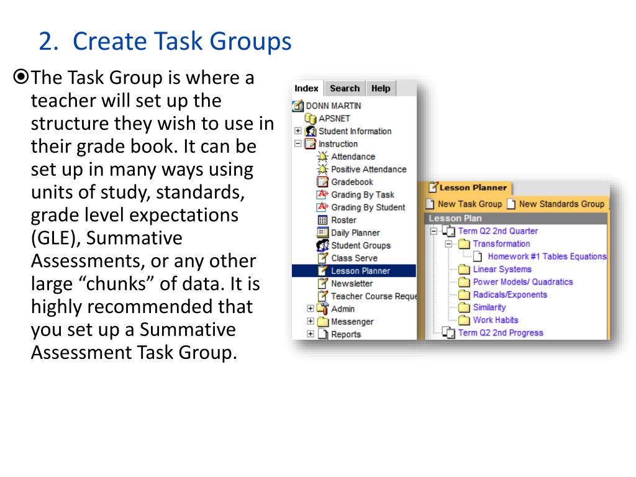Collapse the Instruction tree node
Image resolution: width=636 pixels, height=477 pixels.
tap(298, 143)
